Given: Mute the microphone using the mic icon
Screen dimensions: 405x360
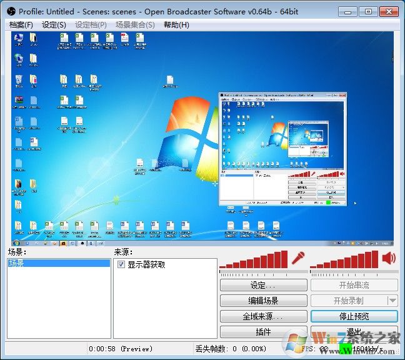Looking at the screenshot, I should tap(297, 258).
